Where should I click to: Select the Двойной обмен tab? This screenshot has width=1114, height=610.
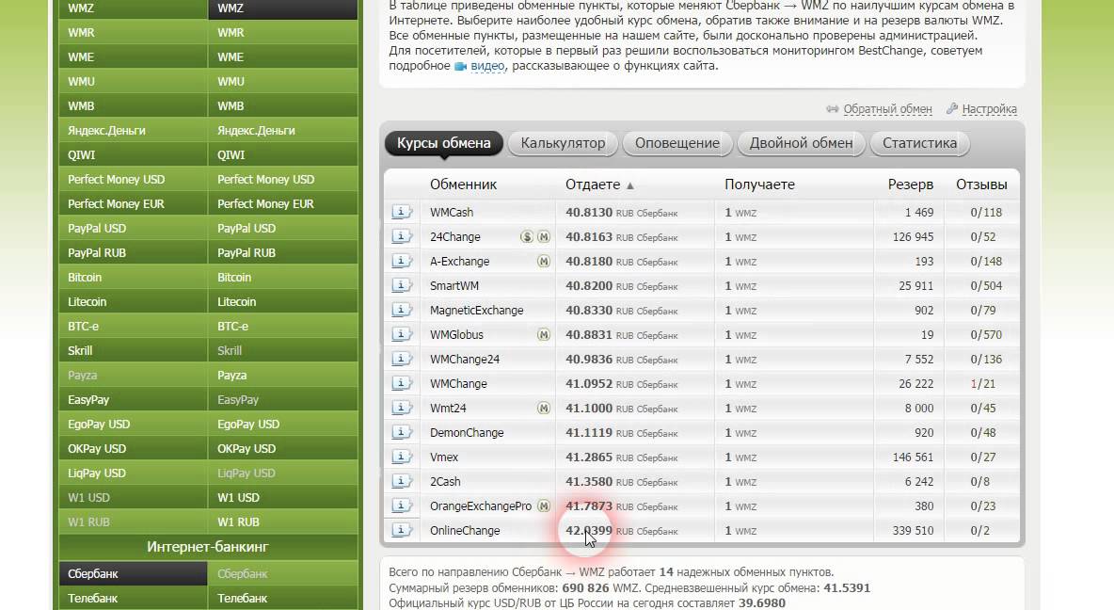[801, 143]
